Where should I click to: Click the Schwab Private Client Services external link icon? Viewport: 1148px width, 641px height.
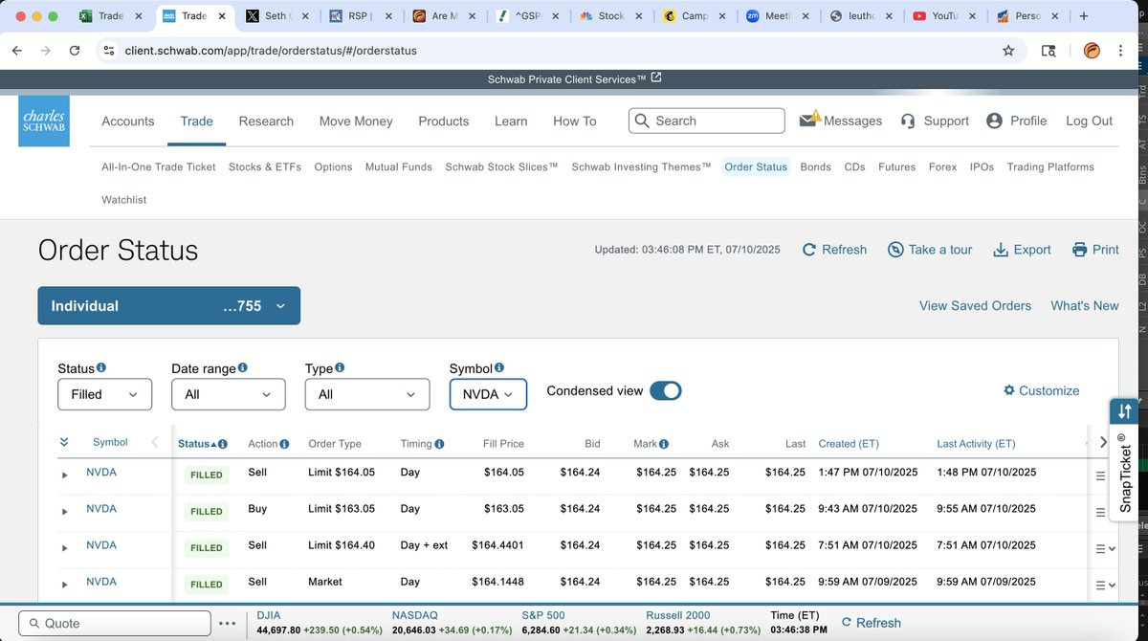point(656,78)
